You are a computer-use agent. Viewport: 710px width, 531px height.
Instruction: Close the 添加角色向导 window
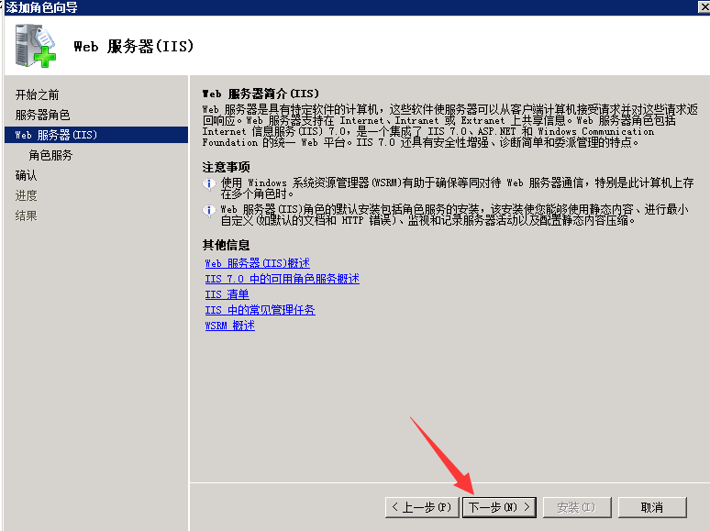[704, 6]
